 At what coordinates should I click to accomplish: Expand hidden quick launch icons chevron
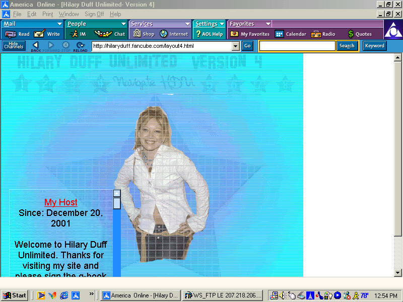[92, 293]
